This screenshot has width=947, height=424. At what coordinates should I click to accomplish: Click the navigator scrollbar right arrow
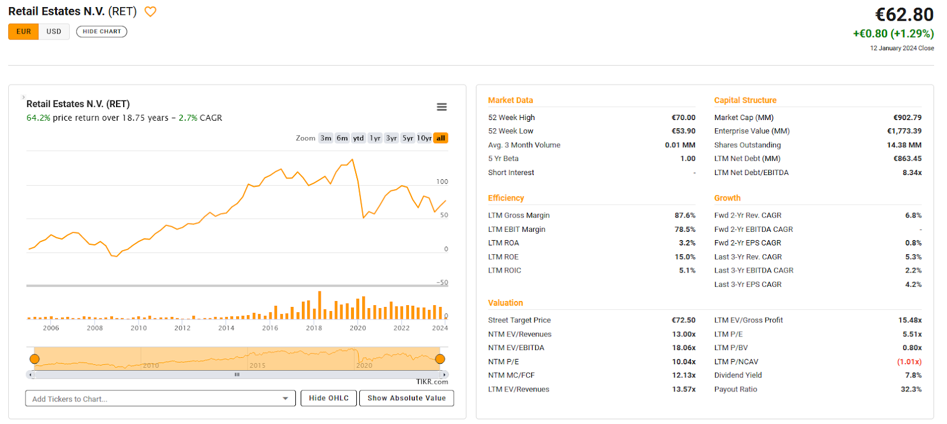pyautogui.click(x=444, y=374)
